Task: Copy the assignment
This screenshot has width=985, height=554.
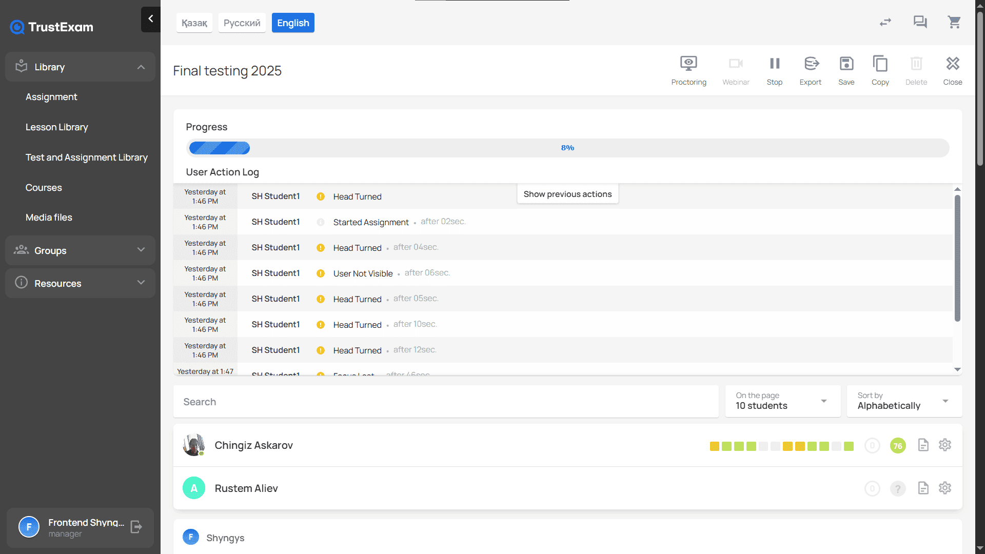Action: (880, 70)
